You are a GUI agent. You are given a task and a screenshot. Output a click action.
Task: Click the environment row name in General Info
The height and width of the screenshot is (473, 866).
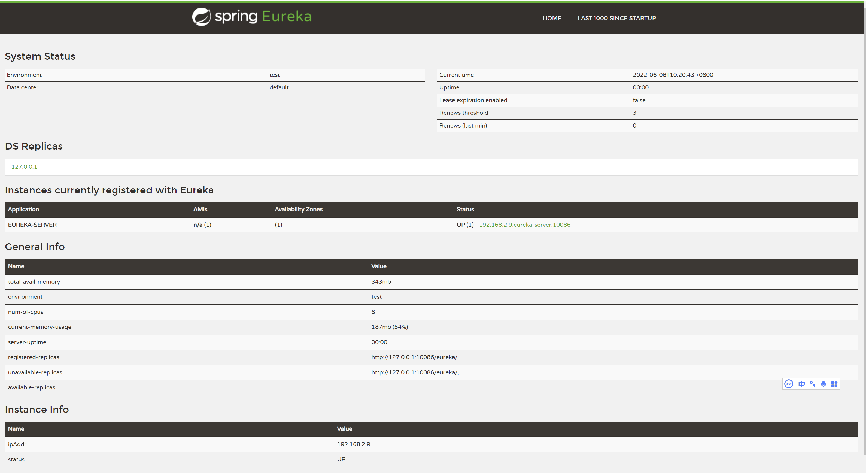25,297
